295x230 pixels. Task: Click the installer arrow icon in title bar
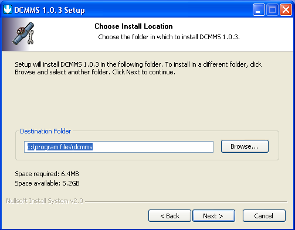coord(8,9)
